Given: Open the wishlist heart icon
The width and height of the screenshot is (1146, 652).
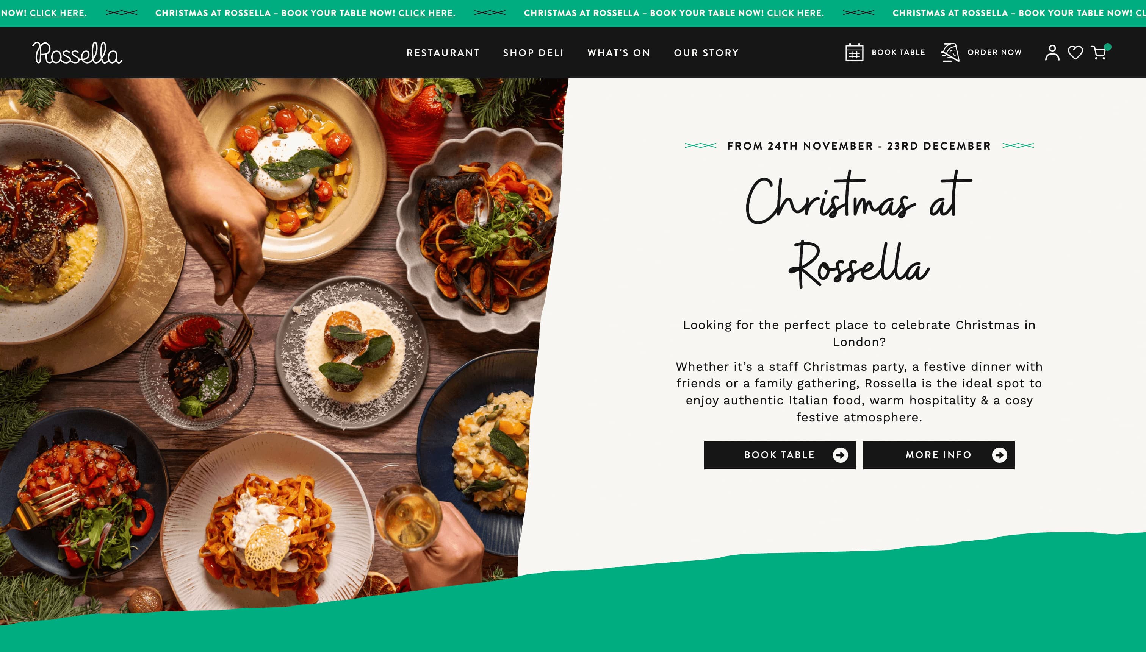Looking at the screenshot, I should (x=1075, y=52).
